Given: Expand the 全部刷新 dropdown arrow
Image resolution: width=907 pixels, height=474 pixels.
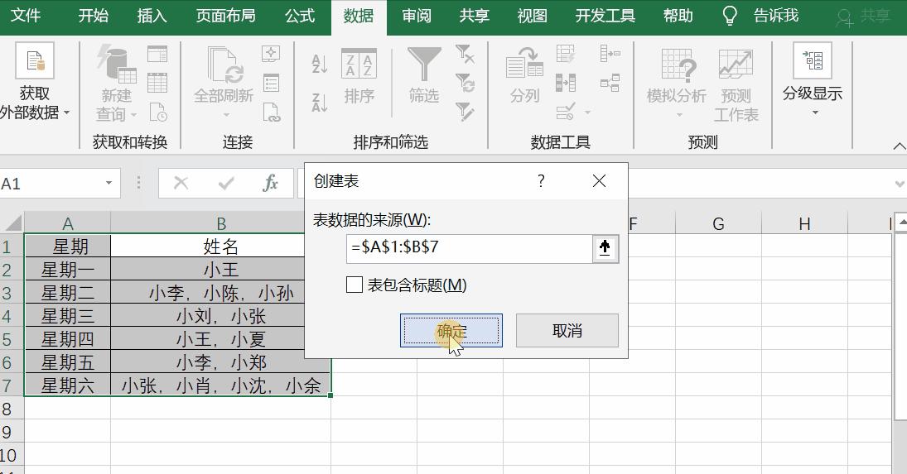Looking at the screenshot, I should tap(225, 115).
